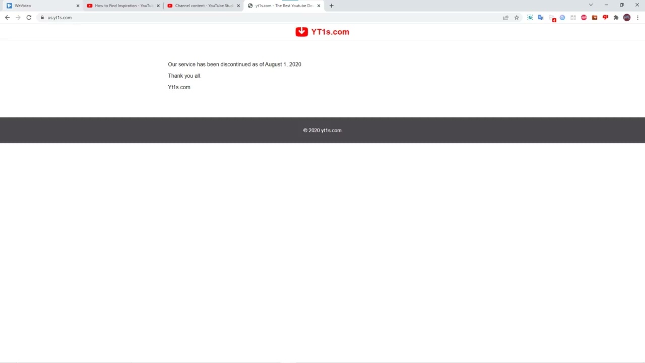Open the Google Translate extension
Image resolution: width=645 pixels, height=363 pixels.
[x=541, y=18]
